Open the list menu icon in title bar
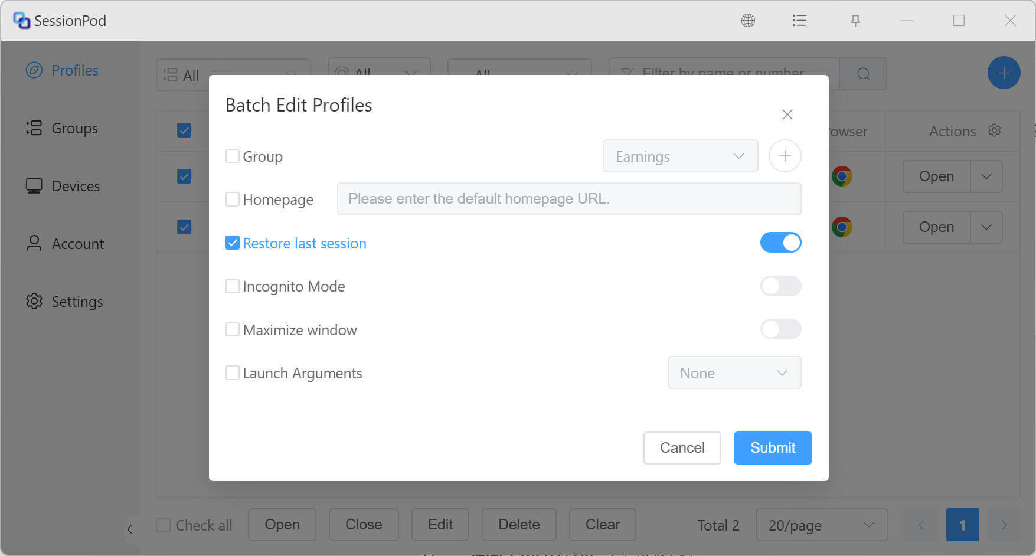 click(x=799, y=21)
